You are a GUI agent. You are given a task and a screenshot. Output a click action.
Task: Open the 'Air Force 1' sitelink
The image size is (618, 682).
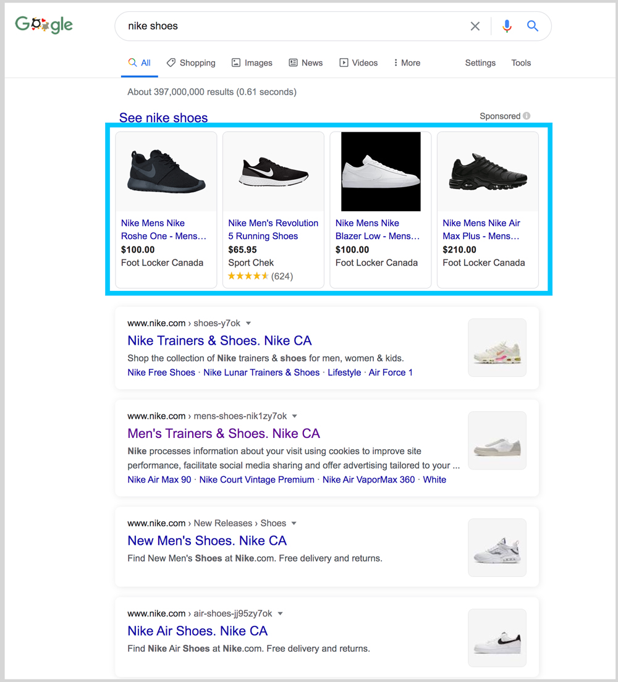click(x=391, y=373)
